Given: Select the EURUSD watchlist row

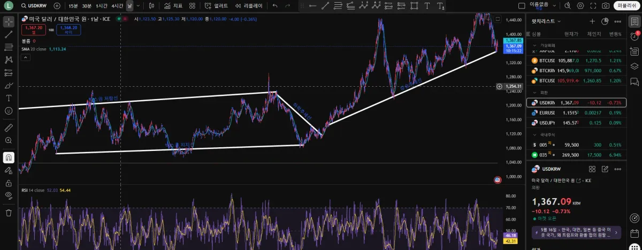Looking at the screenshot, I should [576, 113].
